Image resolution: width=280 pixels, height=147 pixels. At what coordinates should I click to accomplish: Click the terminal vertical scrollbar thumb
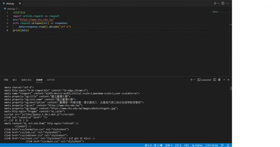coord(231,88)
